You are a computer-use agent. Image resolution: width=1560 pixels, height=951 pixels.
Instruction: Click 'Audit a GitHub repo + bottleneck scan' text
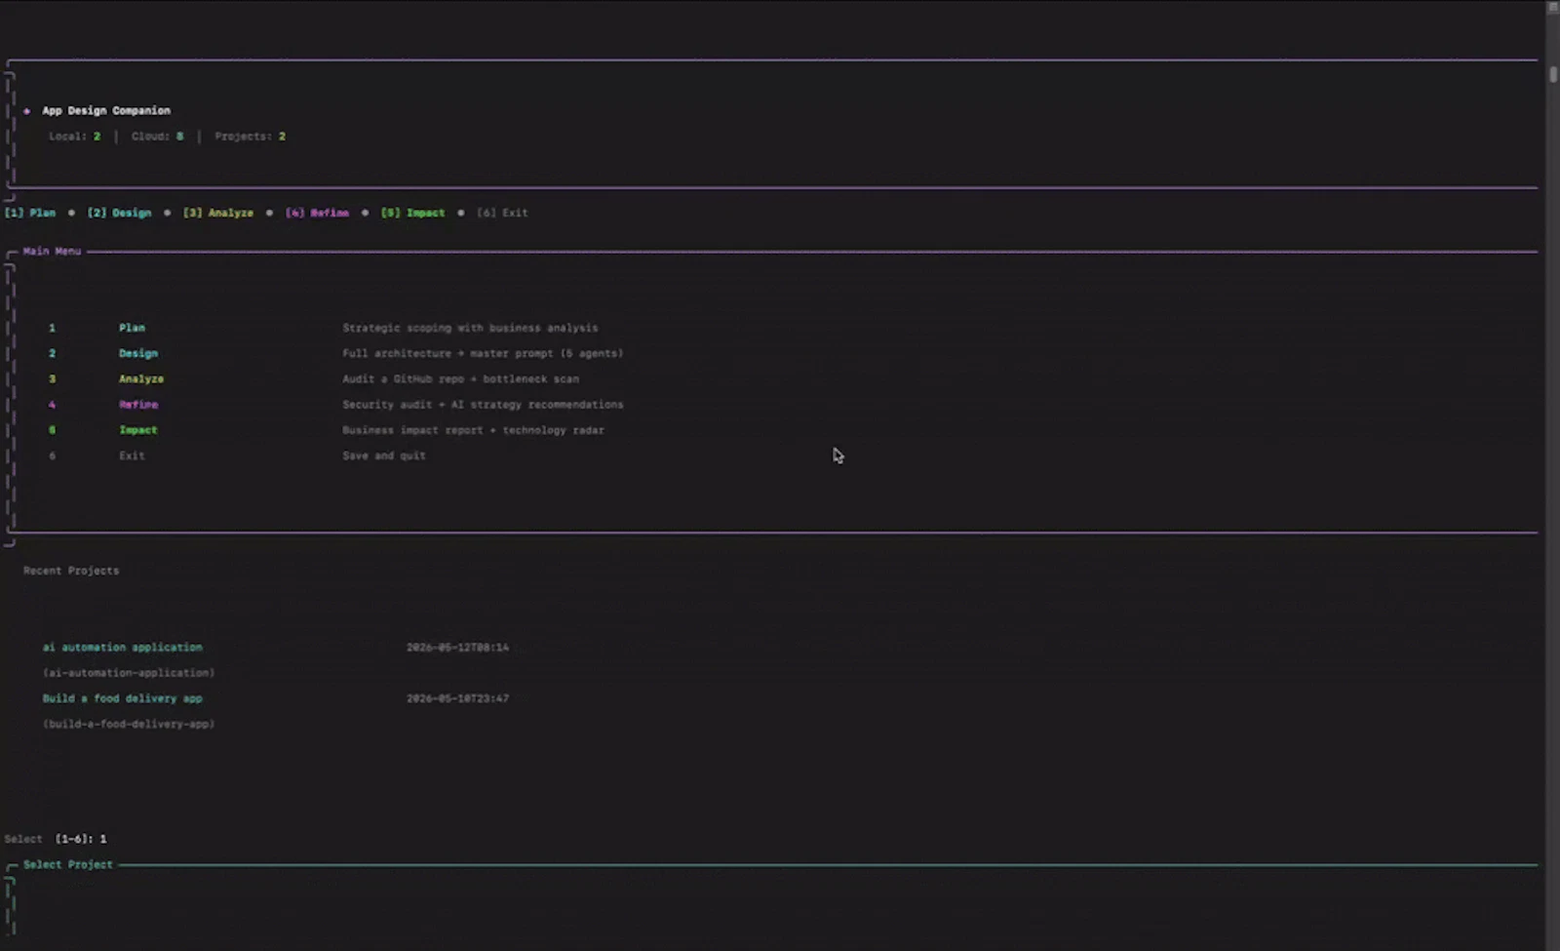460,378
